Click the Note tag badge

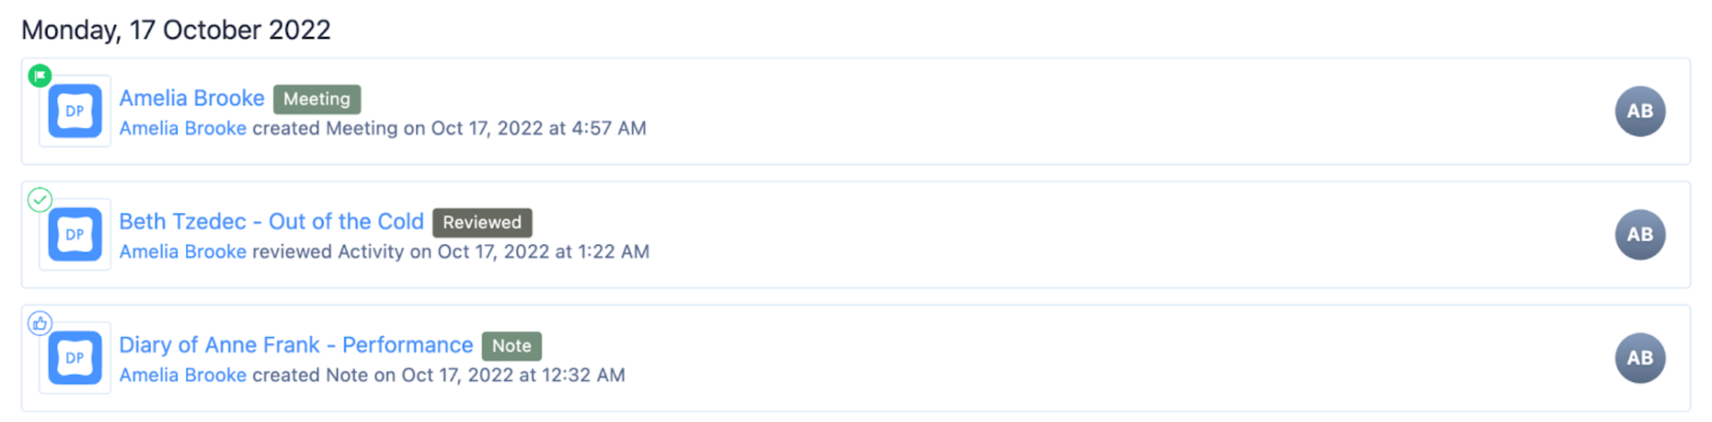point(512,346)
